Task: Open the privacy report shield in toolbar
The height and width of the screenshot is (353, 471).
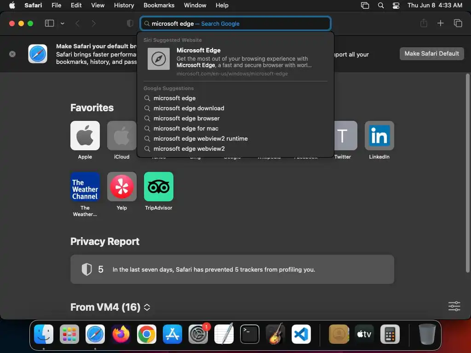Action: tap(130, 23)
